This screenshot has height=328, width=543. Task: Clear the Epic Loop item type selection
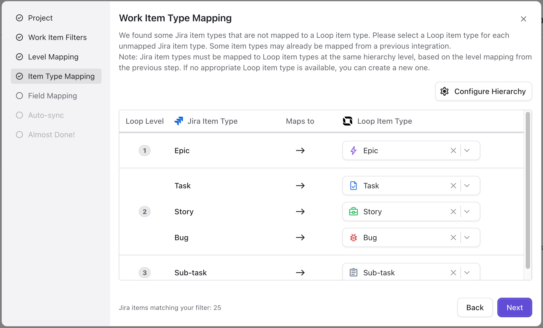coord(453,150)
